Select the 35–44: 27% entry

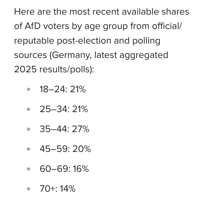click(64, 129)
